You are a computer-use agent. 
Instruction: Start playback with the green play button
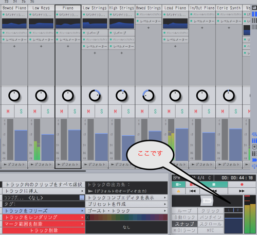pos(178,185)
